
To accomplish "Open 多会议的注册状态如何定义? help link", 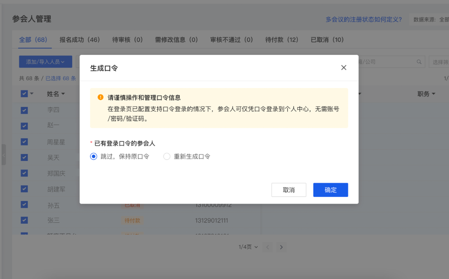I will 364,19.
